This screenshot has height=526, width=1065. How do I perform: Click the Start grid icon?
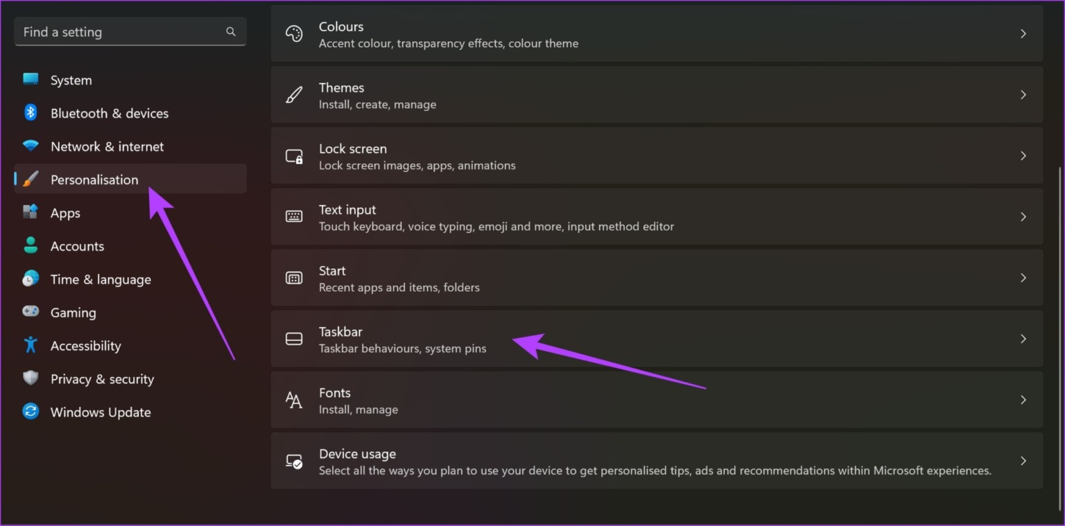pos(294,278)
